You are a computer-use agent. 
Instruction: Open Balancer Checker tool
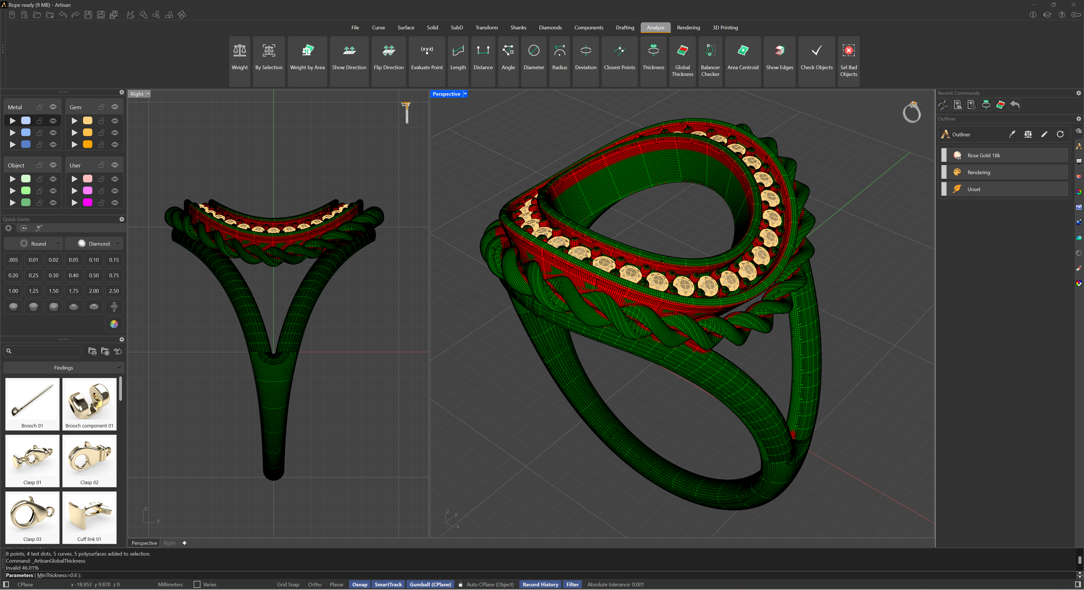tap(710, 62)
